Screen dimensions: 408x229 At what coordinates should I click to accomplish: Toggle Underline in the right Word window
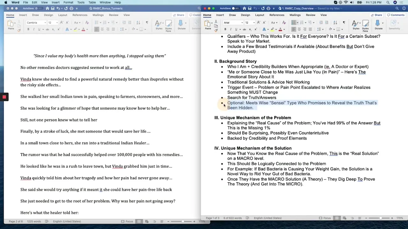click(x=236, y=29)
